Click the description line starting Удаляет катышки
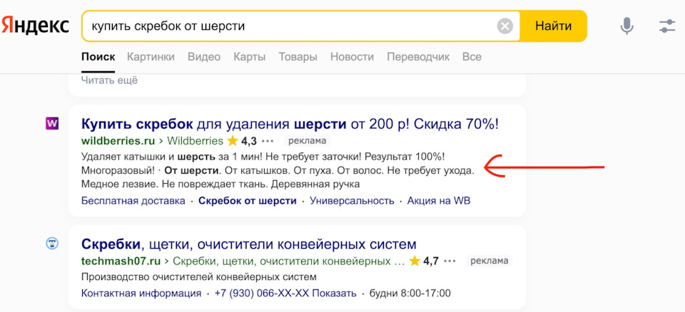Viewport: 685px width, 312px height. tap(263, 156)
